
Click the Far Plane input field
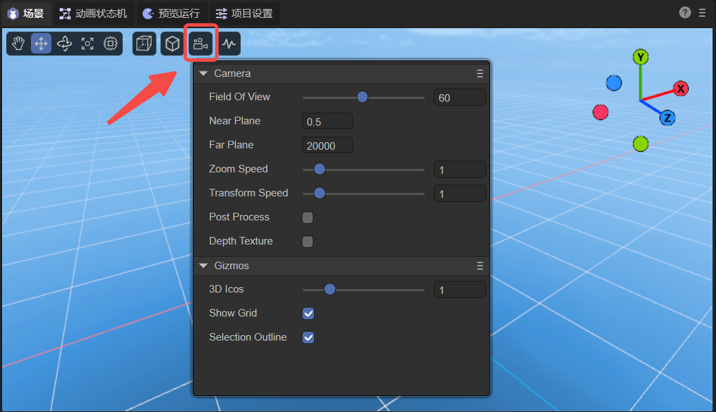click(x=327, y=146)
